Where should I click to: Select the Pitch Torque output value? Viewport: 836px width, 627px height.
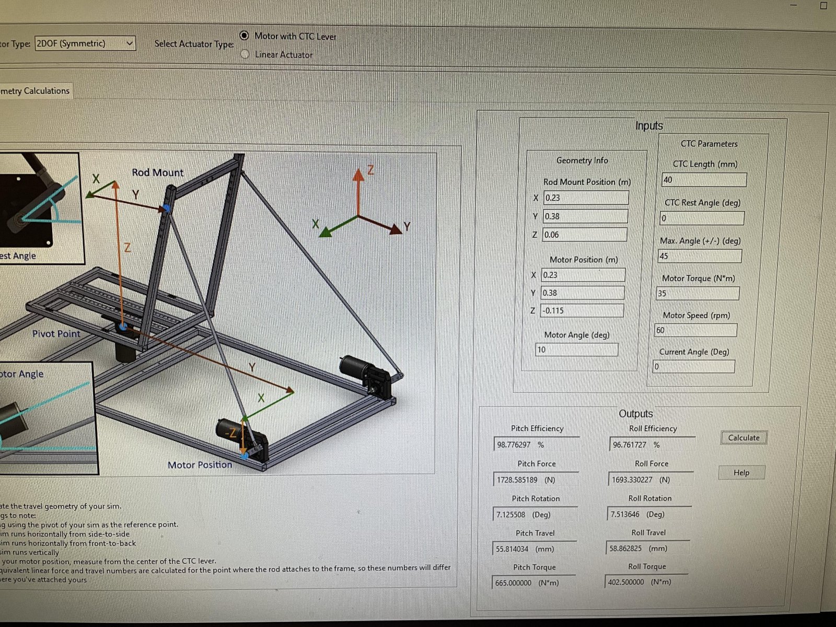(x=533, y=583)
